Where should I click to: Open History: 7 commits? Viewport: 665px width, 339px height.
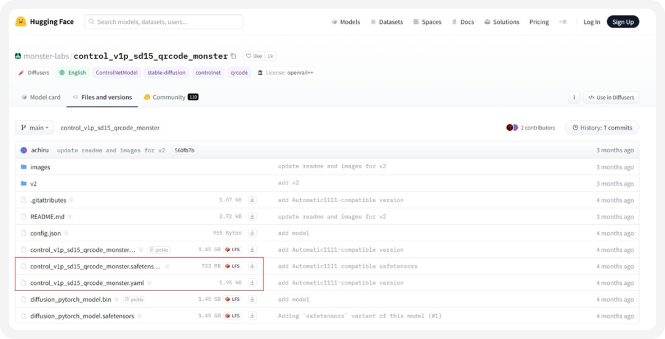pos(602,128)
